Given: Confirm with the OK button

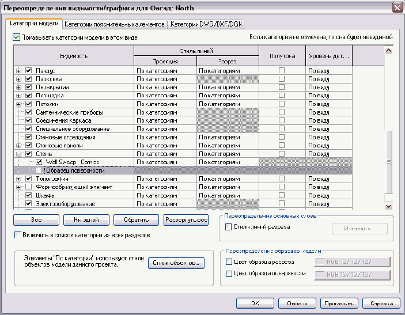Looking at the screenshot, I should tap(255, 303).
